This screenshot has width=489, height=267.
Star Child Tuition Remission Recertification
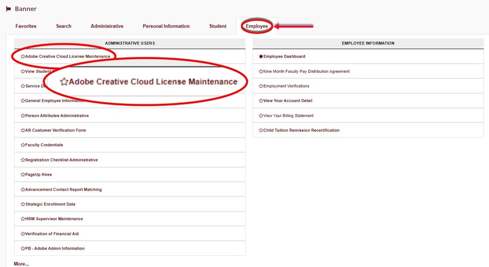click(x=261, y=130)
